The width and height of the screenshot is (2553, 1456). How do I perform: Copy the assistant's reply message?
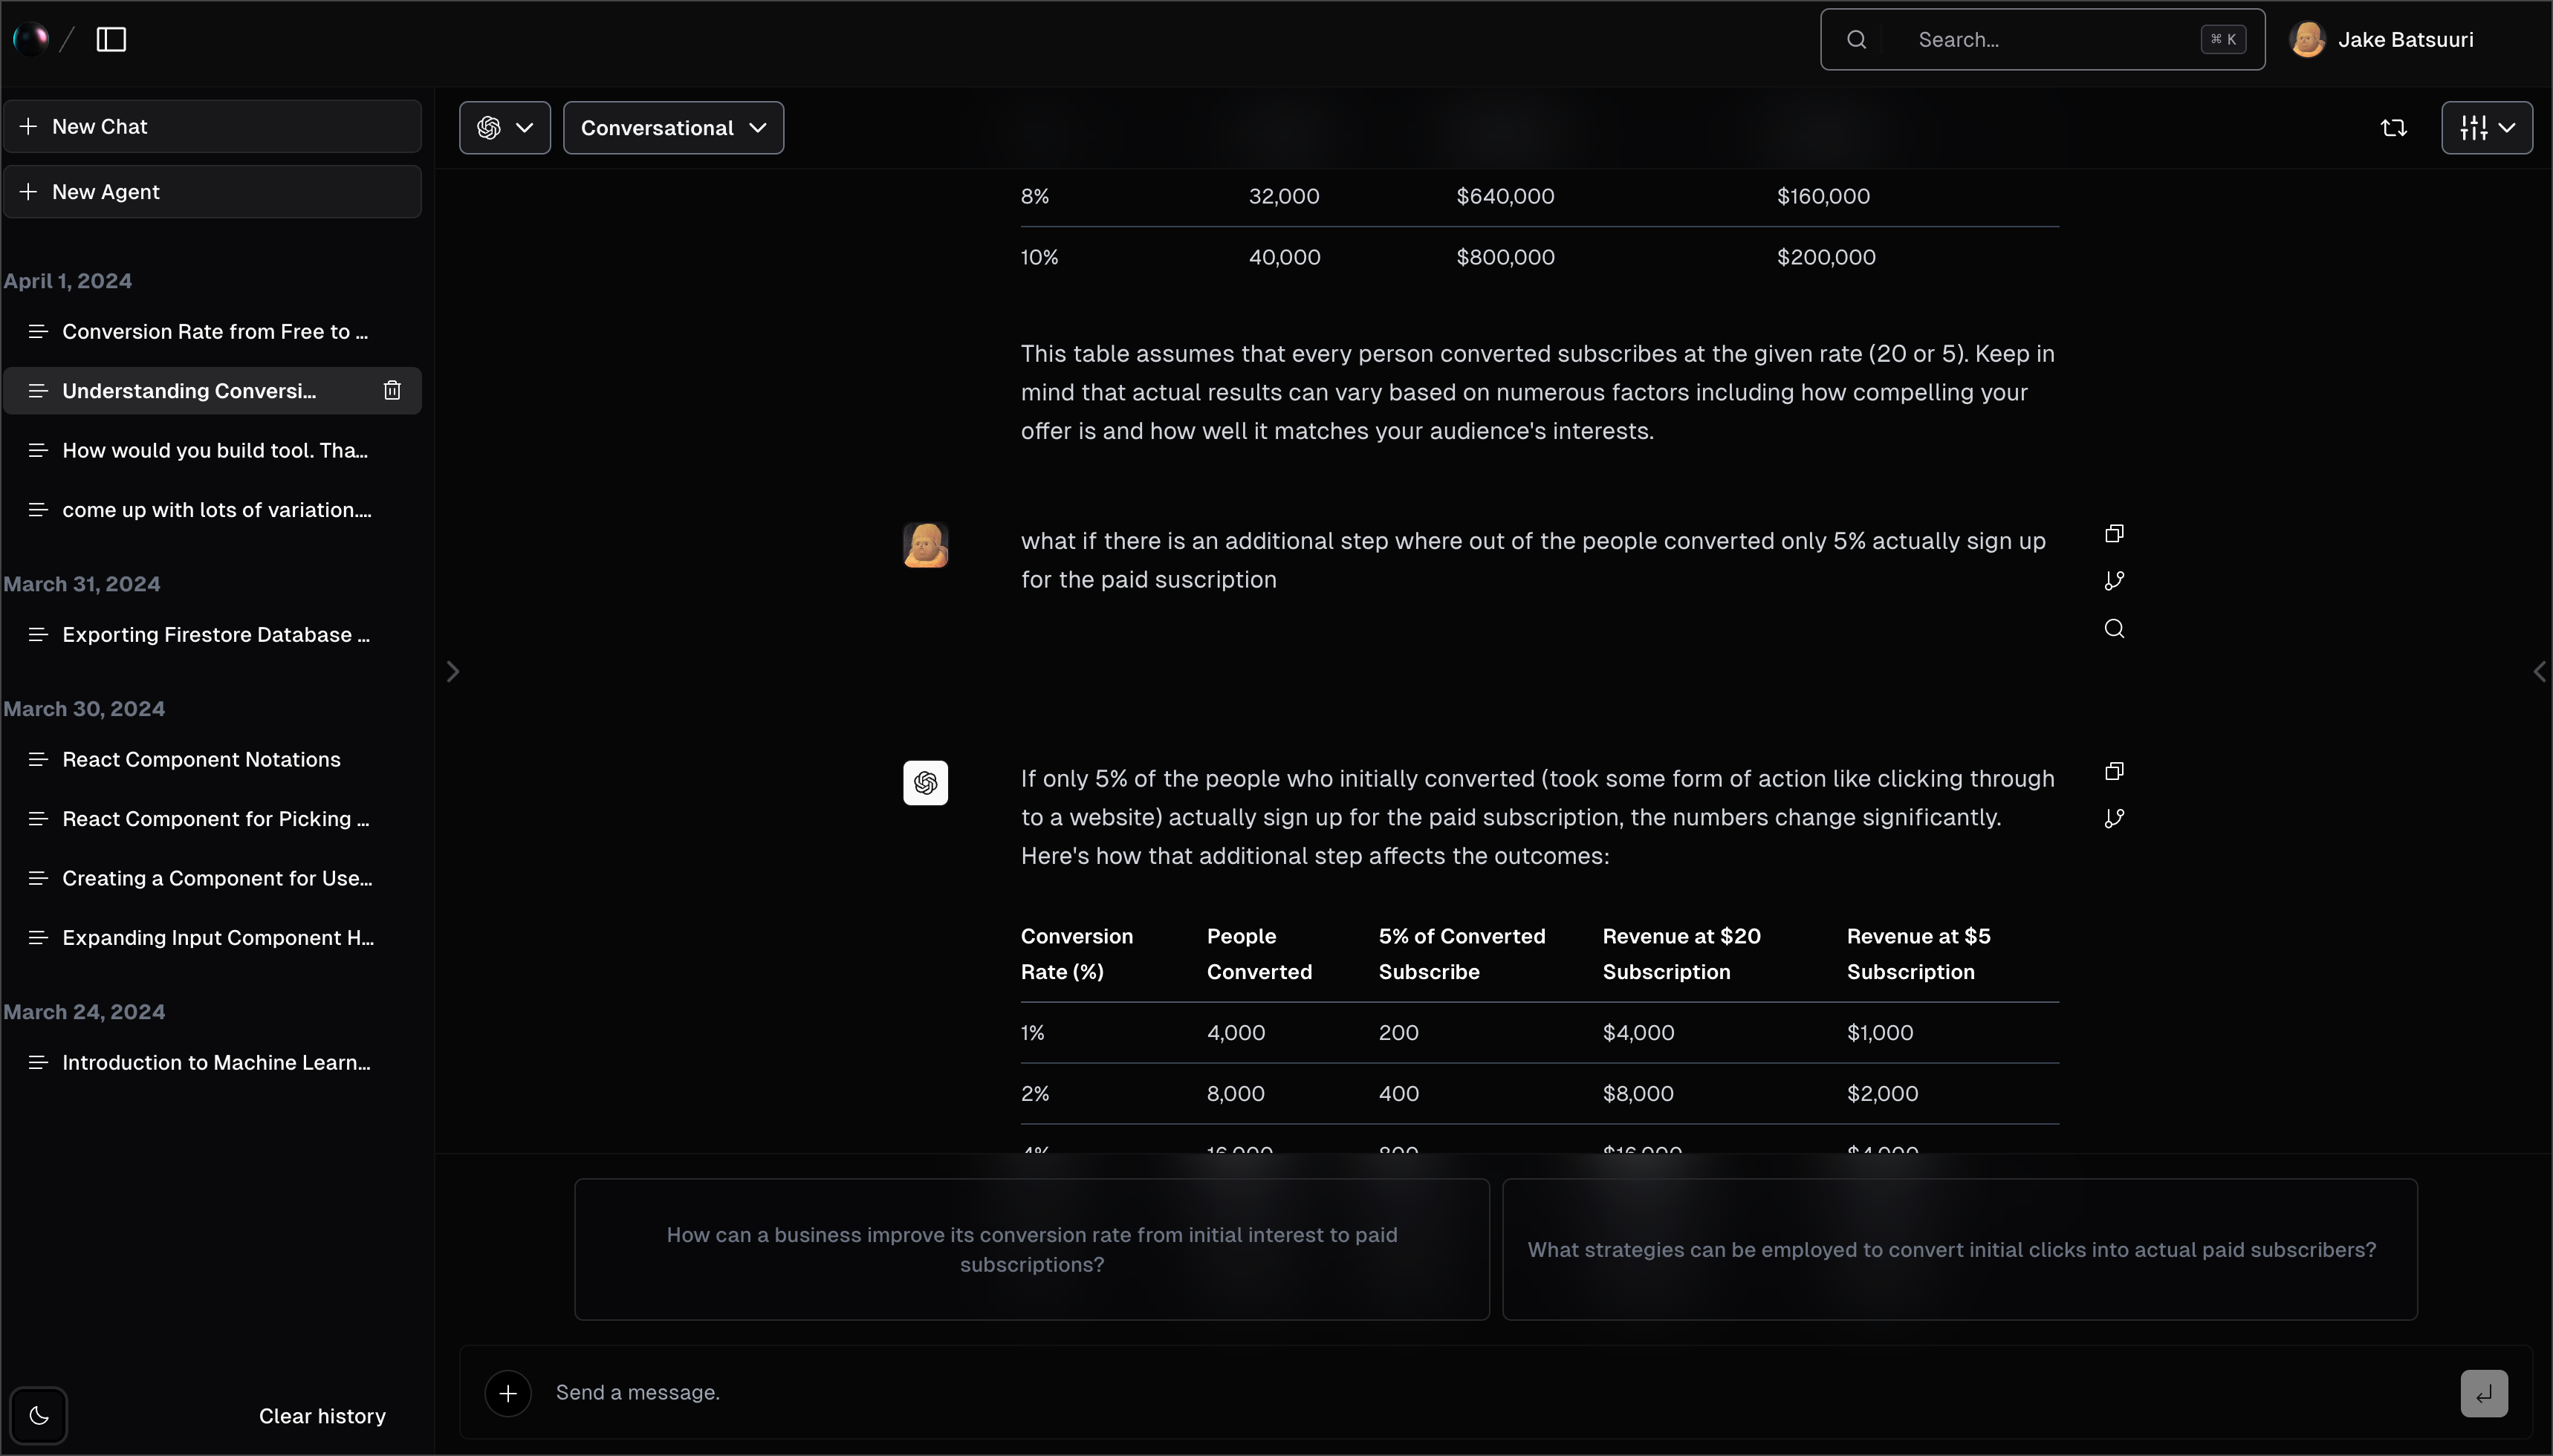(x=2114, y=771)
